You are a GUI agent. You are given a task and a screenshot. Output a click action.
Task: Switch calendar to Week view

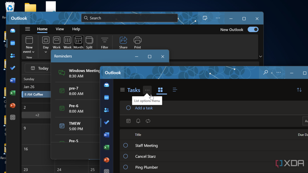coord(67,43)
